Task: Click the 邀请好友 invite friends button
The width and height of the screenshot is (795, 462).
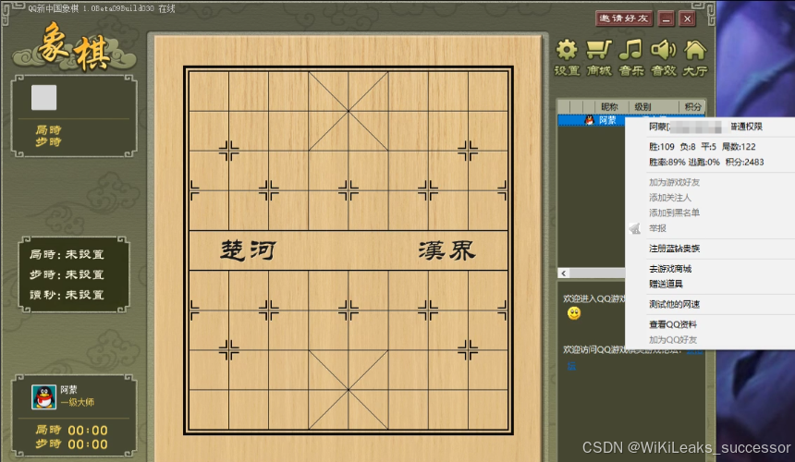Action: (624, 18)
